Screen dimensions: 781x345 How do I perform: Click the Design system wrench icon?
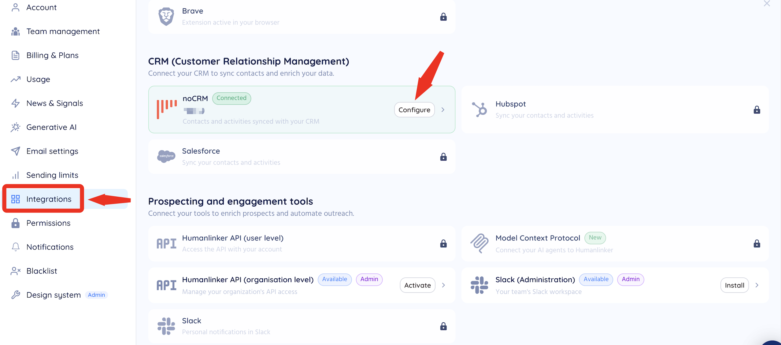[x=16, y=295]
